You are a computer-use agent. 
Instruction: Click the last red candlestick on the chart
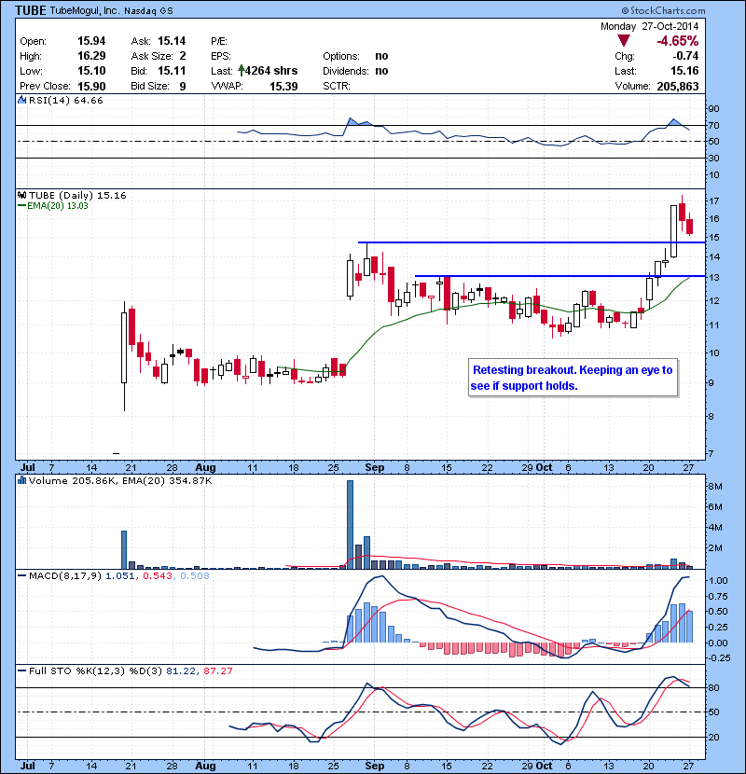[x=689, y=227]
